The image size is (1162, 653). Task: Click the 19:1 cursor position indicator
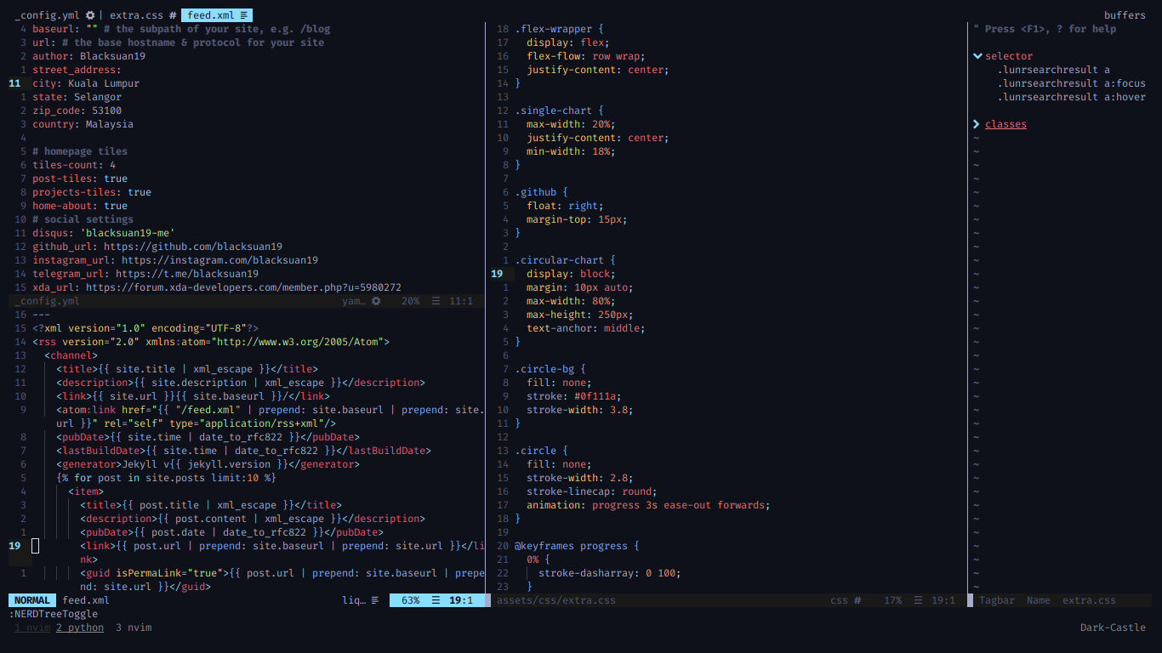click(x=462, y=600)
